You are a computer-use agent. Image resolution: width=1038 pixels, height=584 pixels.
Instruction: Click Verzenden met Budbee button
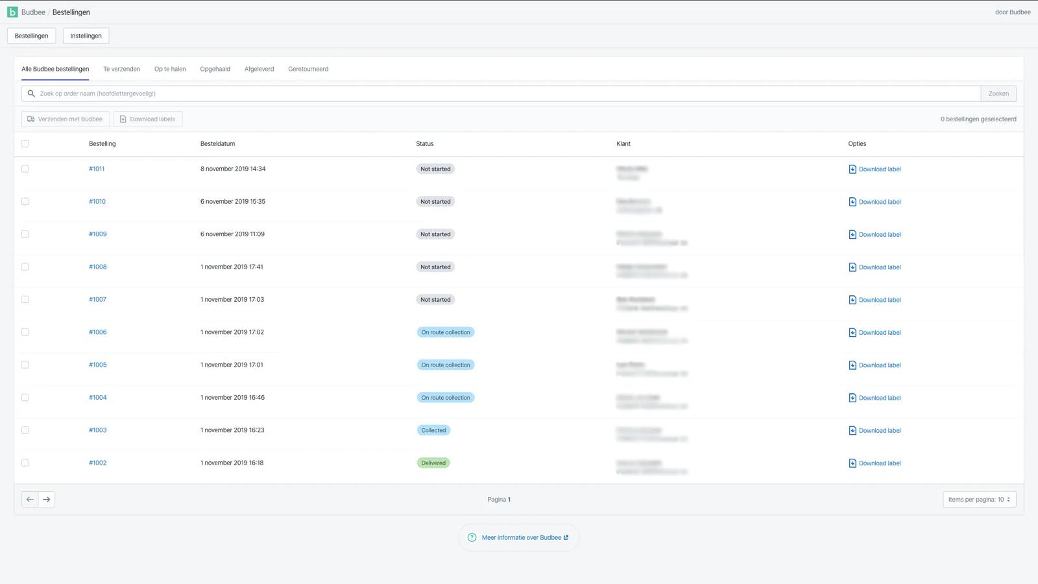pyautogui.click(x=66, y=119)
